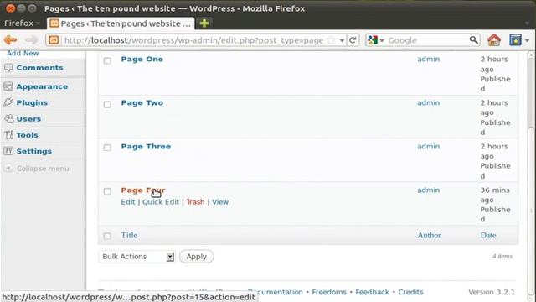Click the address bar URL field
Screen dimensions: 536x302
coord(193,40)
